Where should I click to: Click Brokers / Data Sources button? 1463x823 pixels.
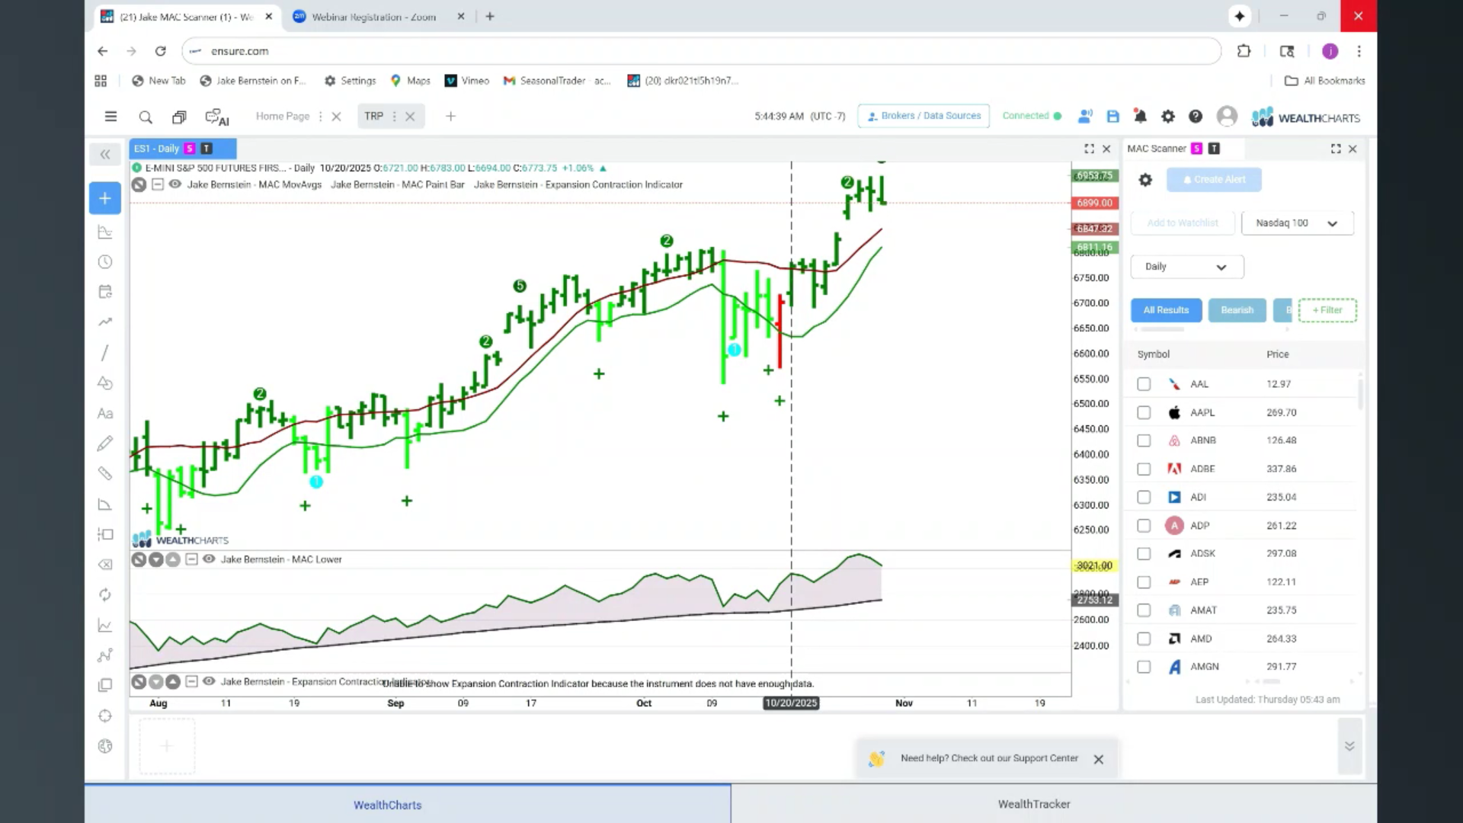coord(924,116)
